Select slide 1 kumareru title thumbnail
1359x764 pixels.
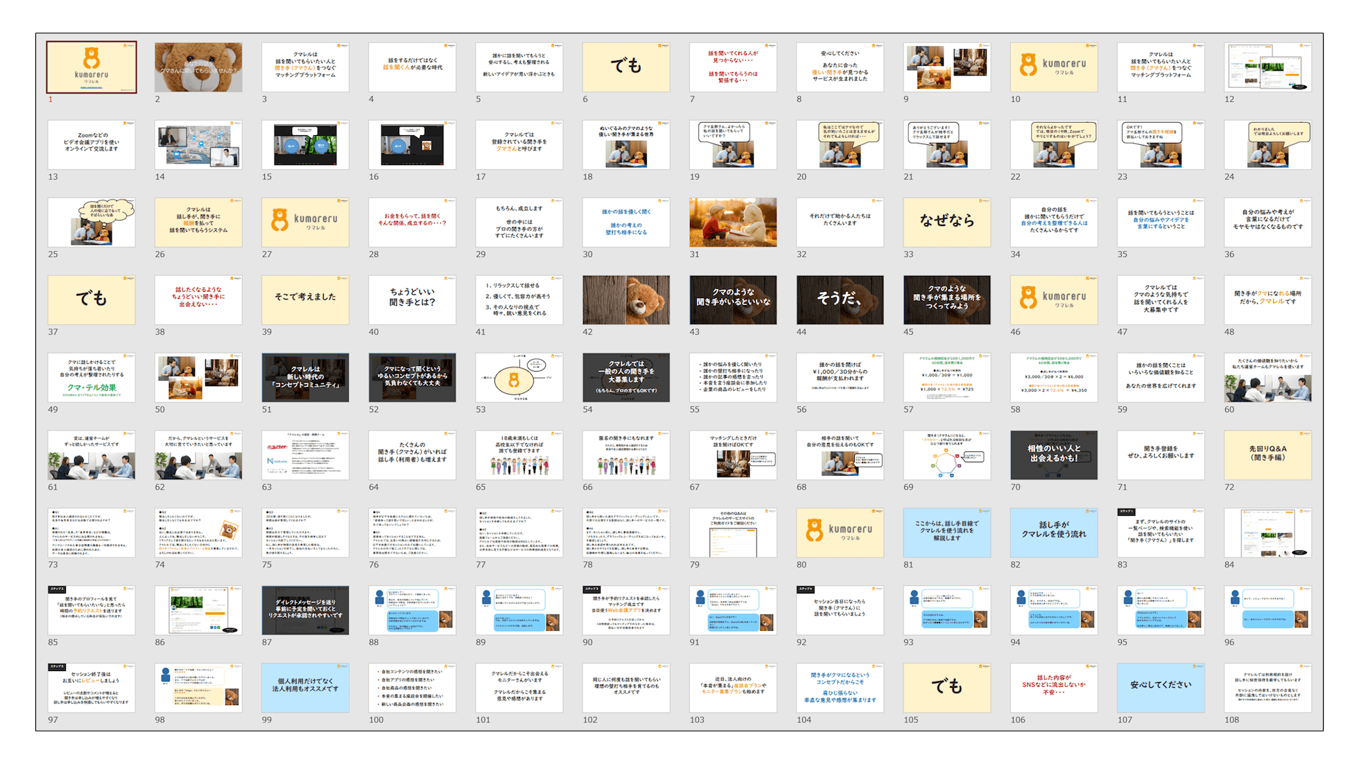coord(92,67)
